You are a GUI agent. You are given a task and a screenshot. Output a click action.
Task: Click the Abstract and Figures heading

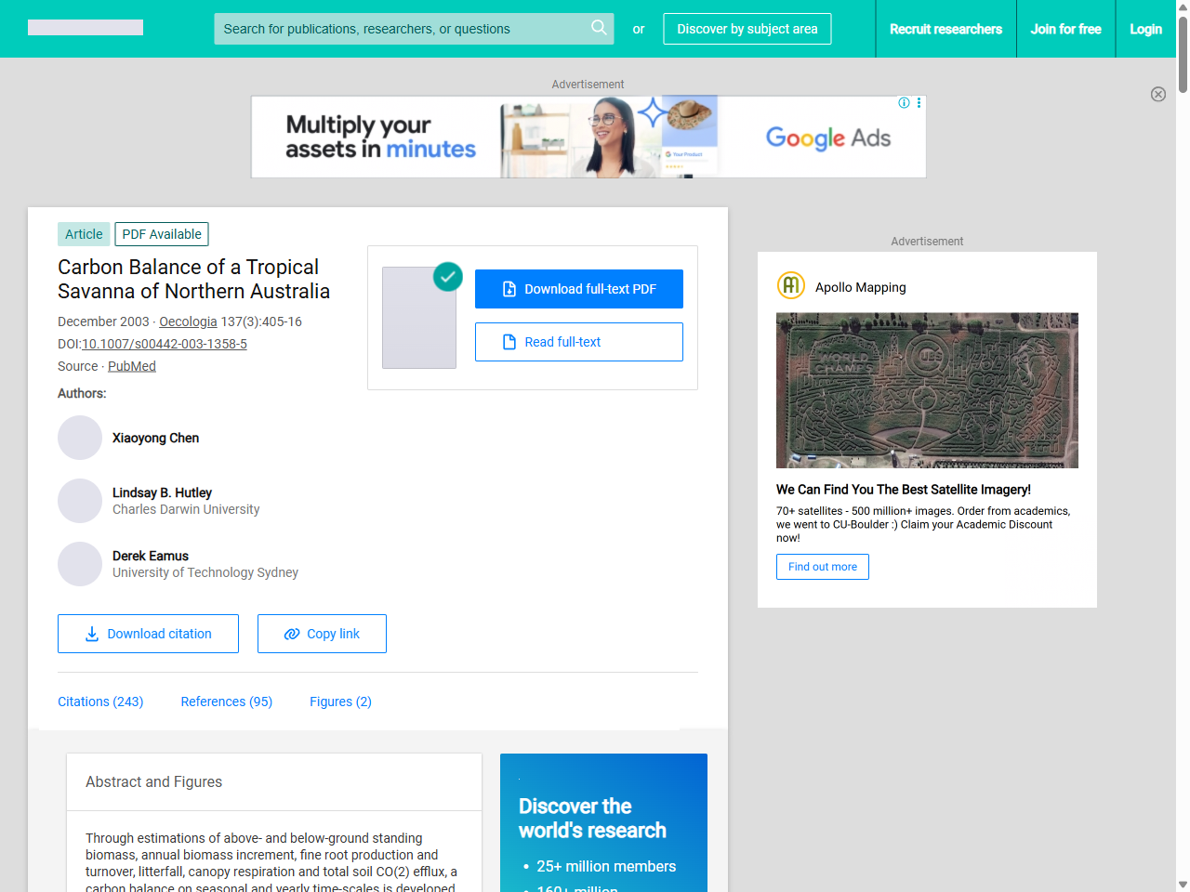(153, 781)
